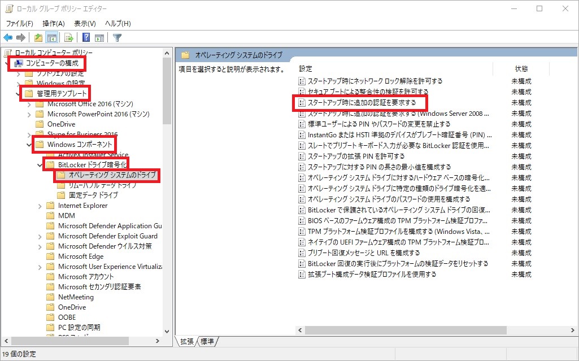Select 標準ユーザーによる PIN やパスワードの変更を禁止する

pyautogui.click(x=379, y=124)
